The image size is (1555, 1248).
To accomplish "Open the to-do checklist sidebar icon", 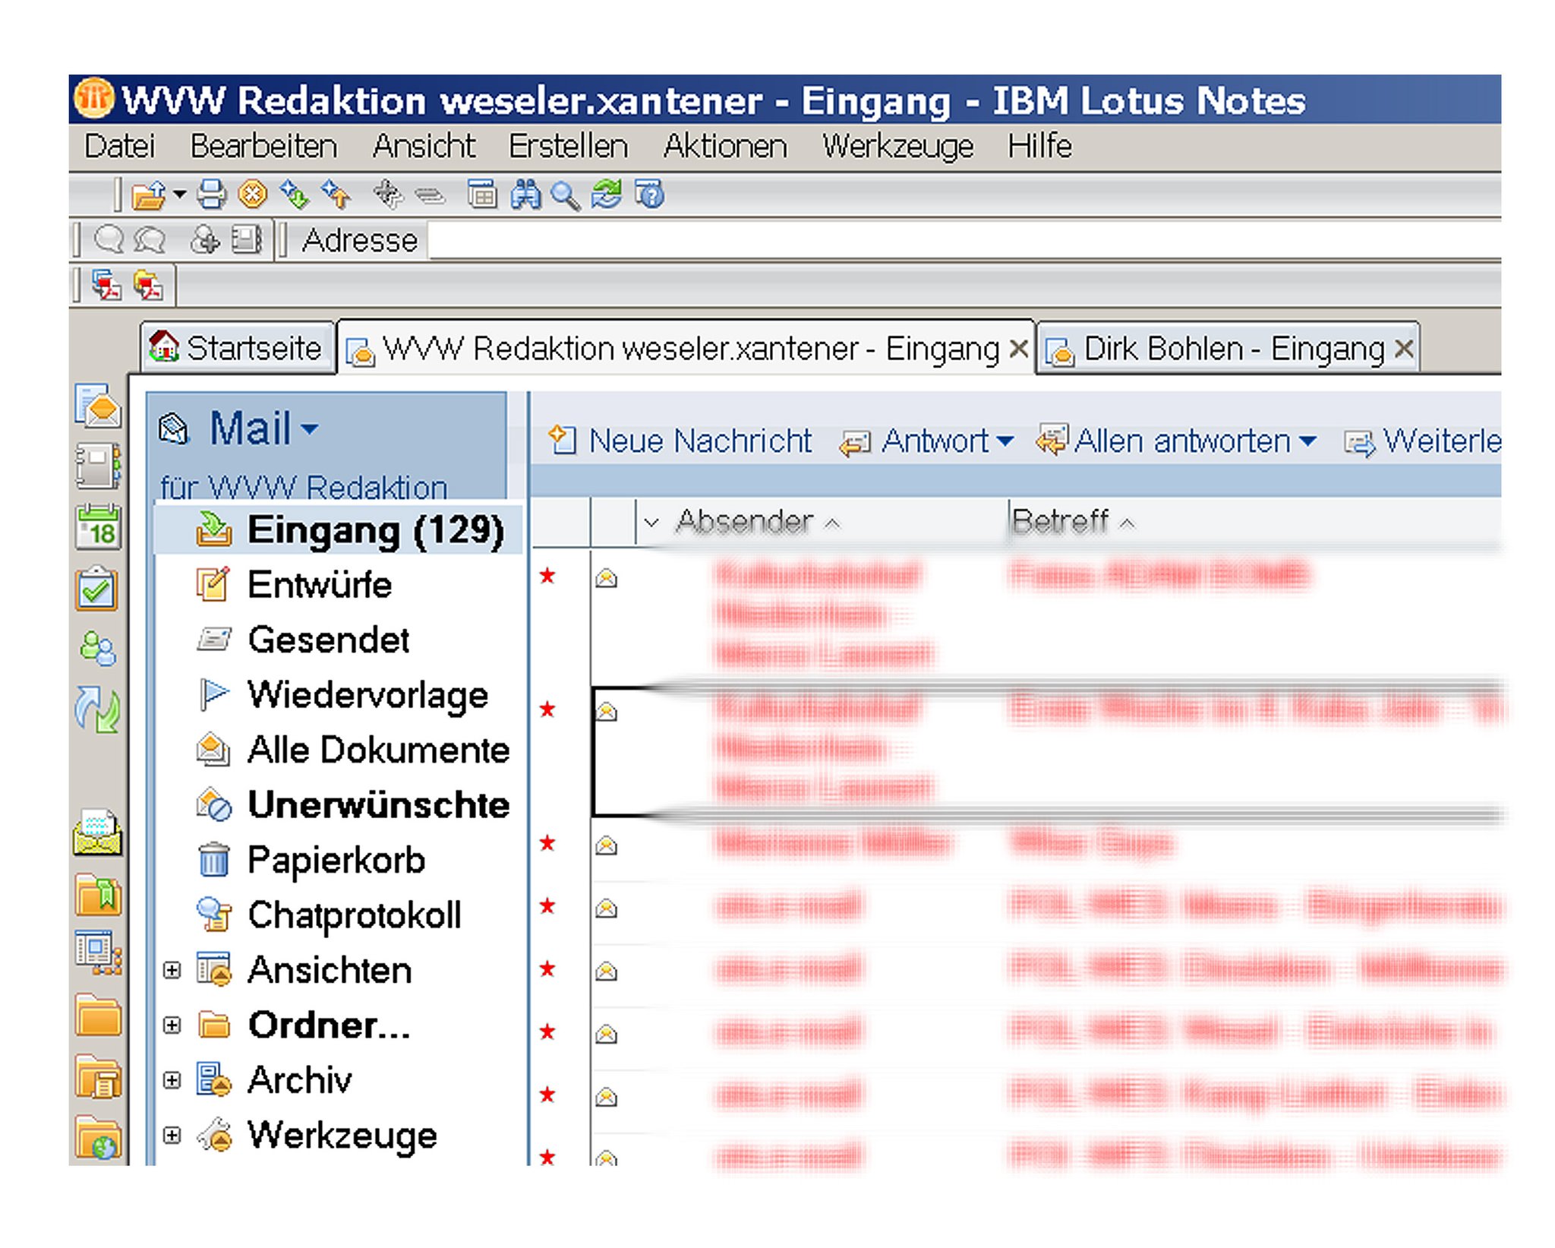I will [x=97, y=589].
